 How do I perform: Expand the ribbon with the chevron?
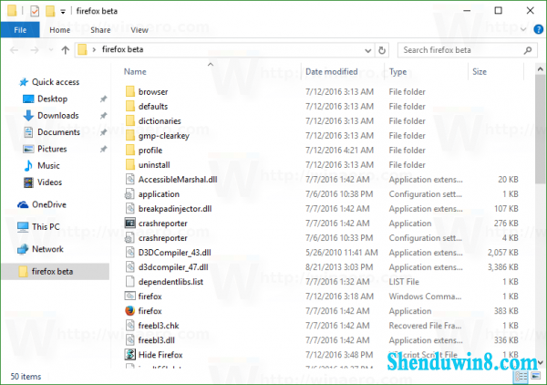pos(523,29)
